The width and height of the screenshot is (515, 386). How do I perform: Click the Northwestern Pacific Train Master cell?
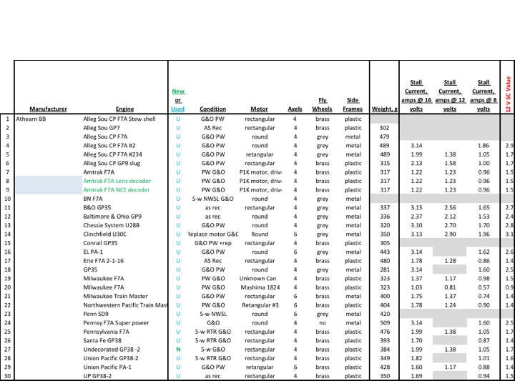click(x=125, y=305)
